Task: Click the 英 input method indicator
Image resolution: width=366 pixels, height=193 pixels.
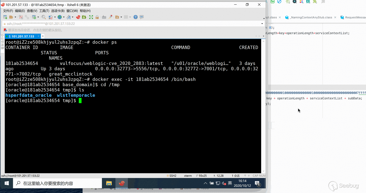Action: click(x=230, y=183)
